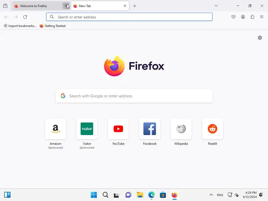Launch Chat from the taskbar
Image resolution: width=268 pixels, height=201 pixels.
tap(128, 195)
